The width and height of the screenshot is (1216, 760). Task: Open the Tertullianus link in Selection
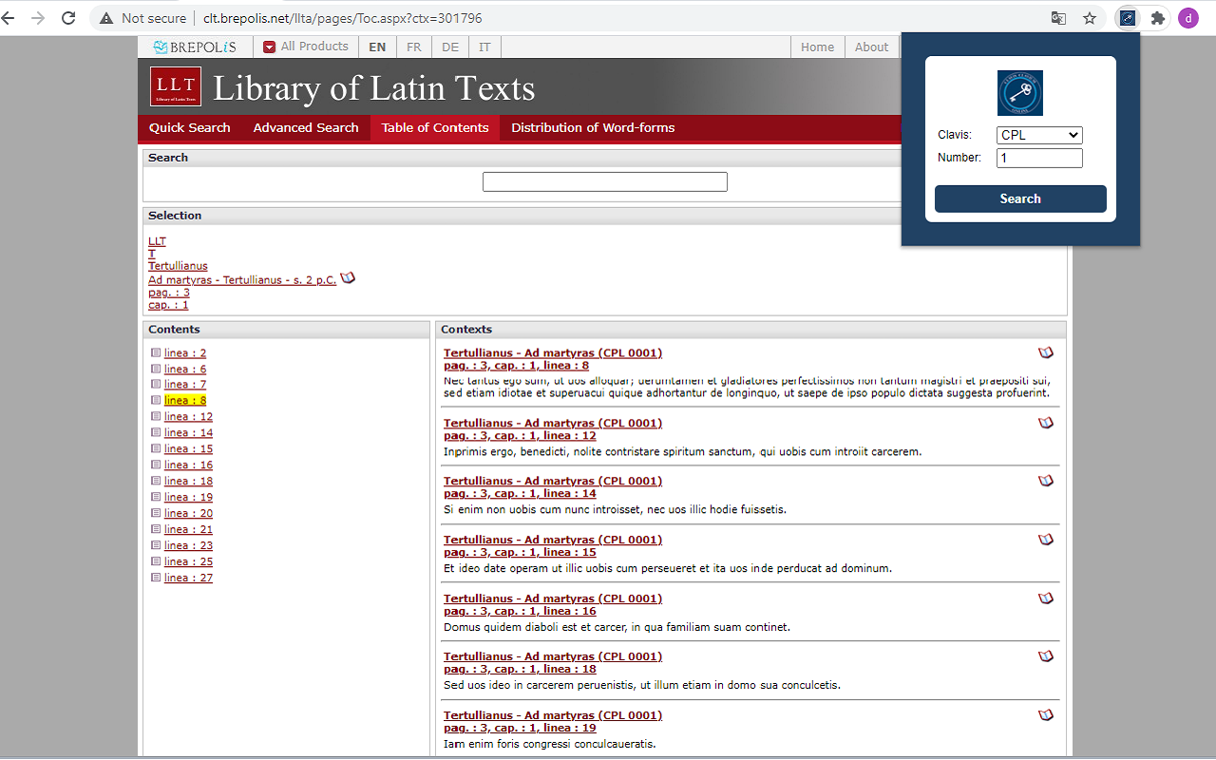pyautogui.click(x=178, y=266)
